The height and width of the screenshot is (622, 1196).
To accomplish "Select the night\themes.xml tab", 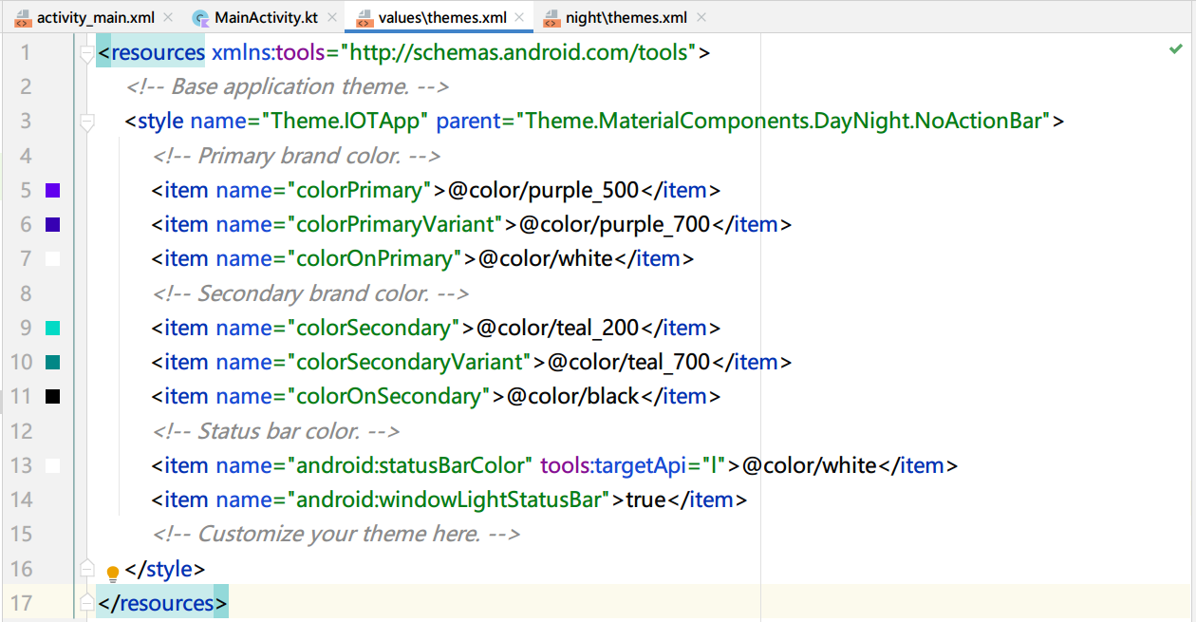I will [626, 17].
